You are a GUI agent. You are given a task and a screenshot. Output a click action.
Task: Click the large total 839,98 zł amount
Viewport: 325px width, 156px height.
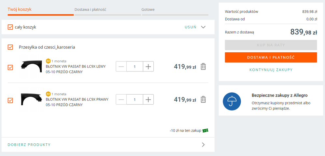point(304,32)
